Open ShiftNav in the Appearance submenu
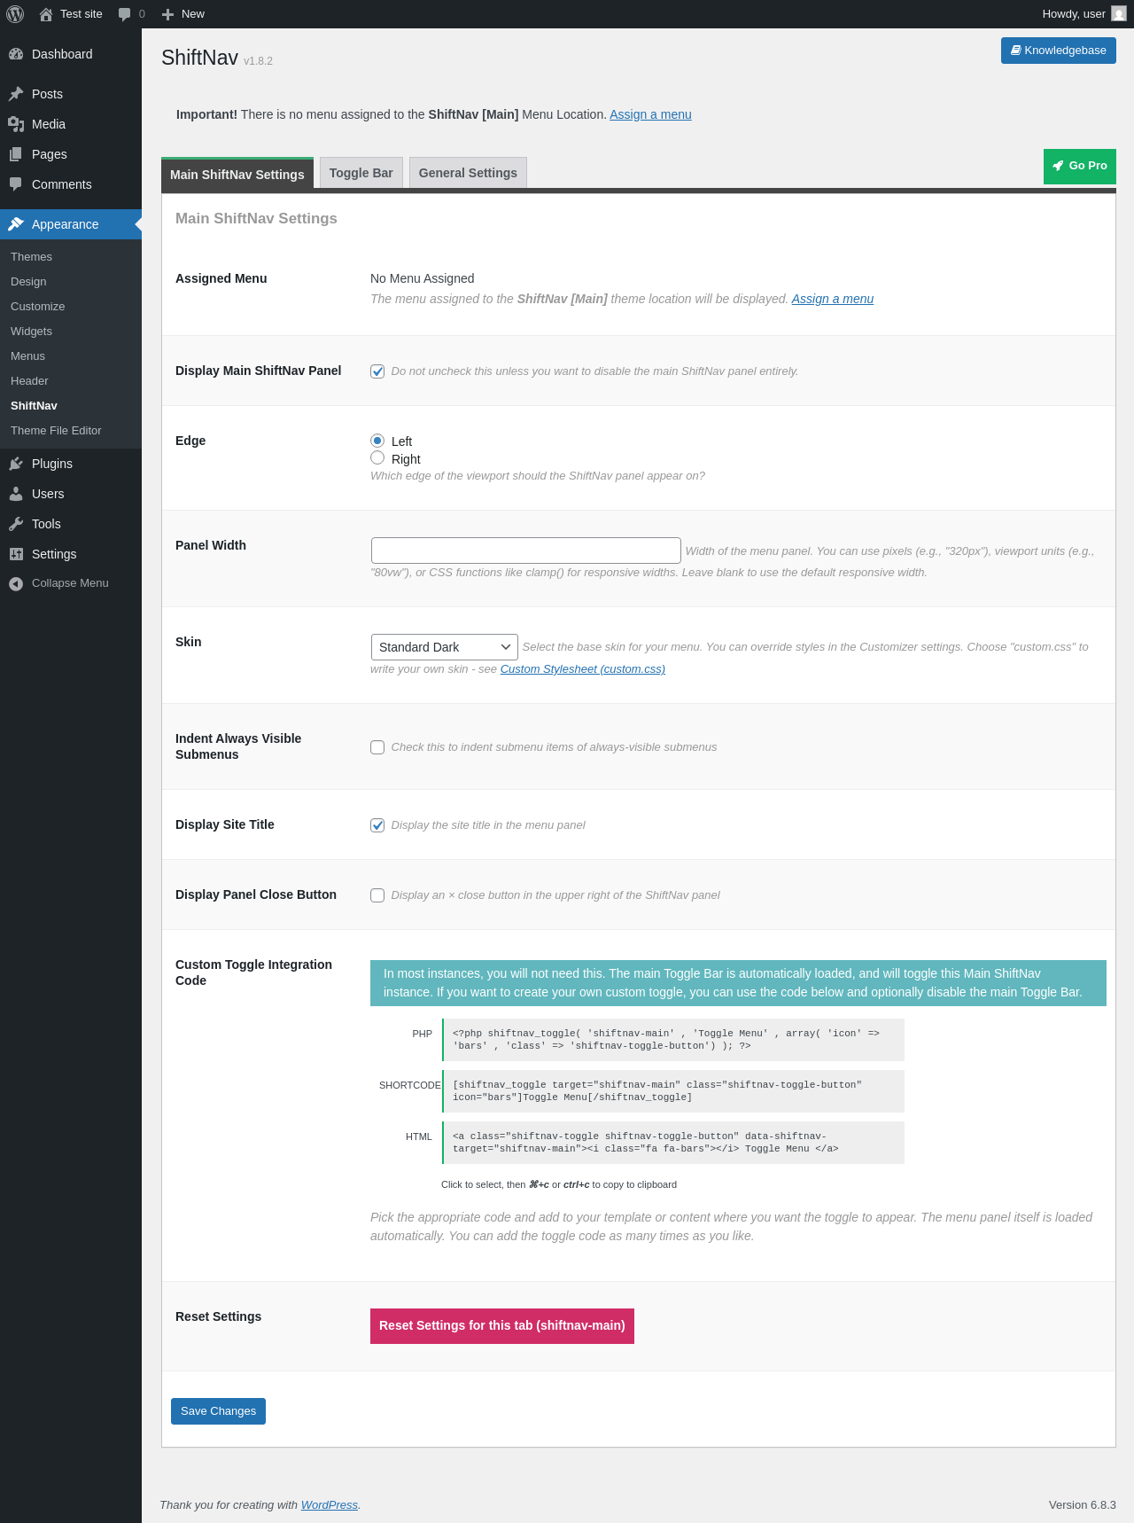This screenshot has width=1134, height=1523. [x=35, y=406]
